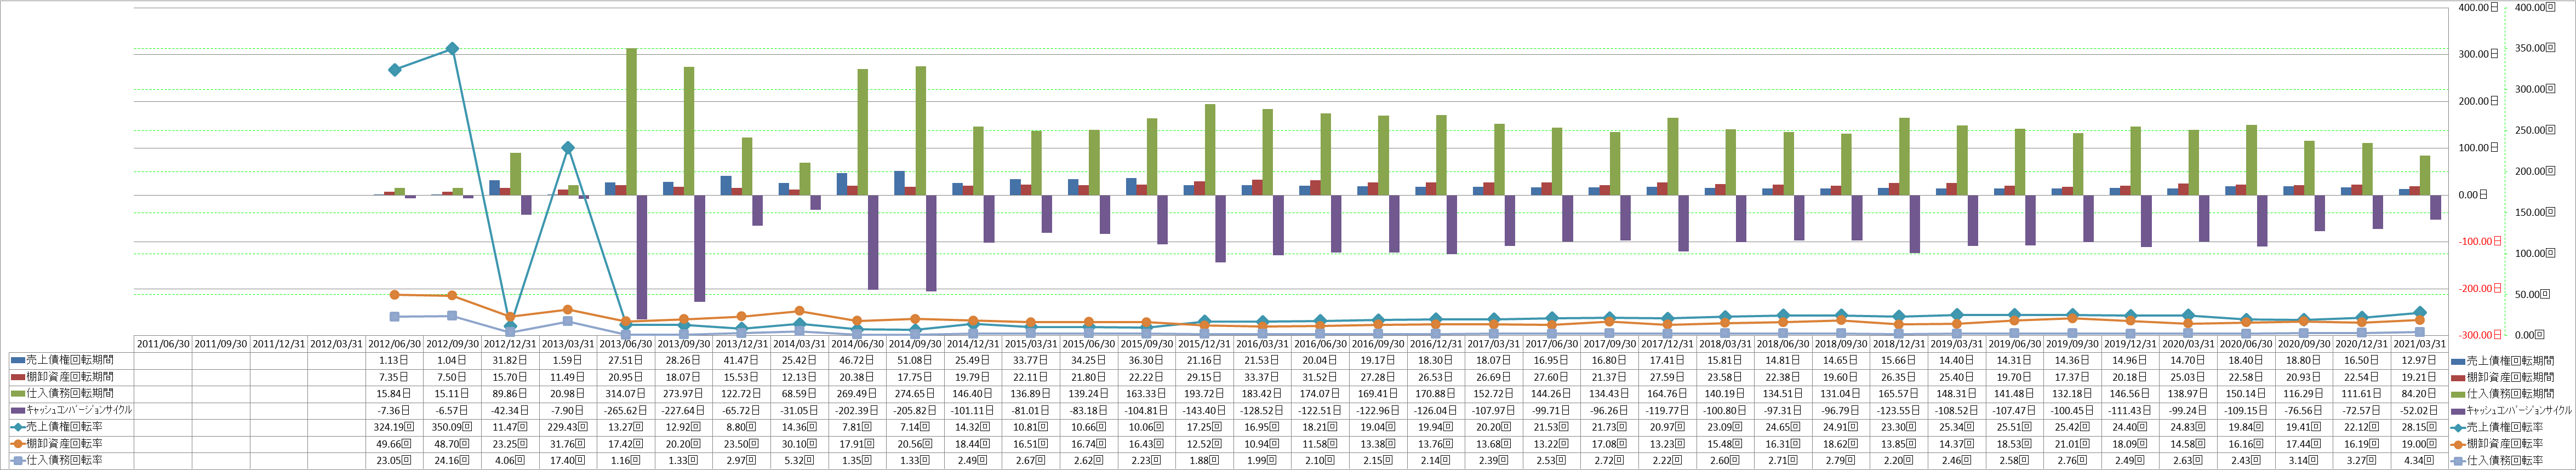Image resolution: width=2576 pixels, height=470 pixels.
Task: Select cell with value 324.19回
Action: [395, 427]
